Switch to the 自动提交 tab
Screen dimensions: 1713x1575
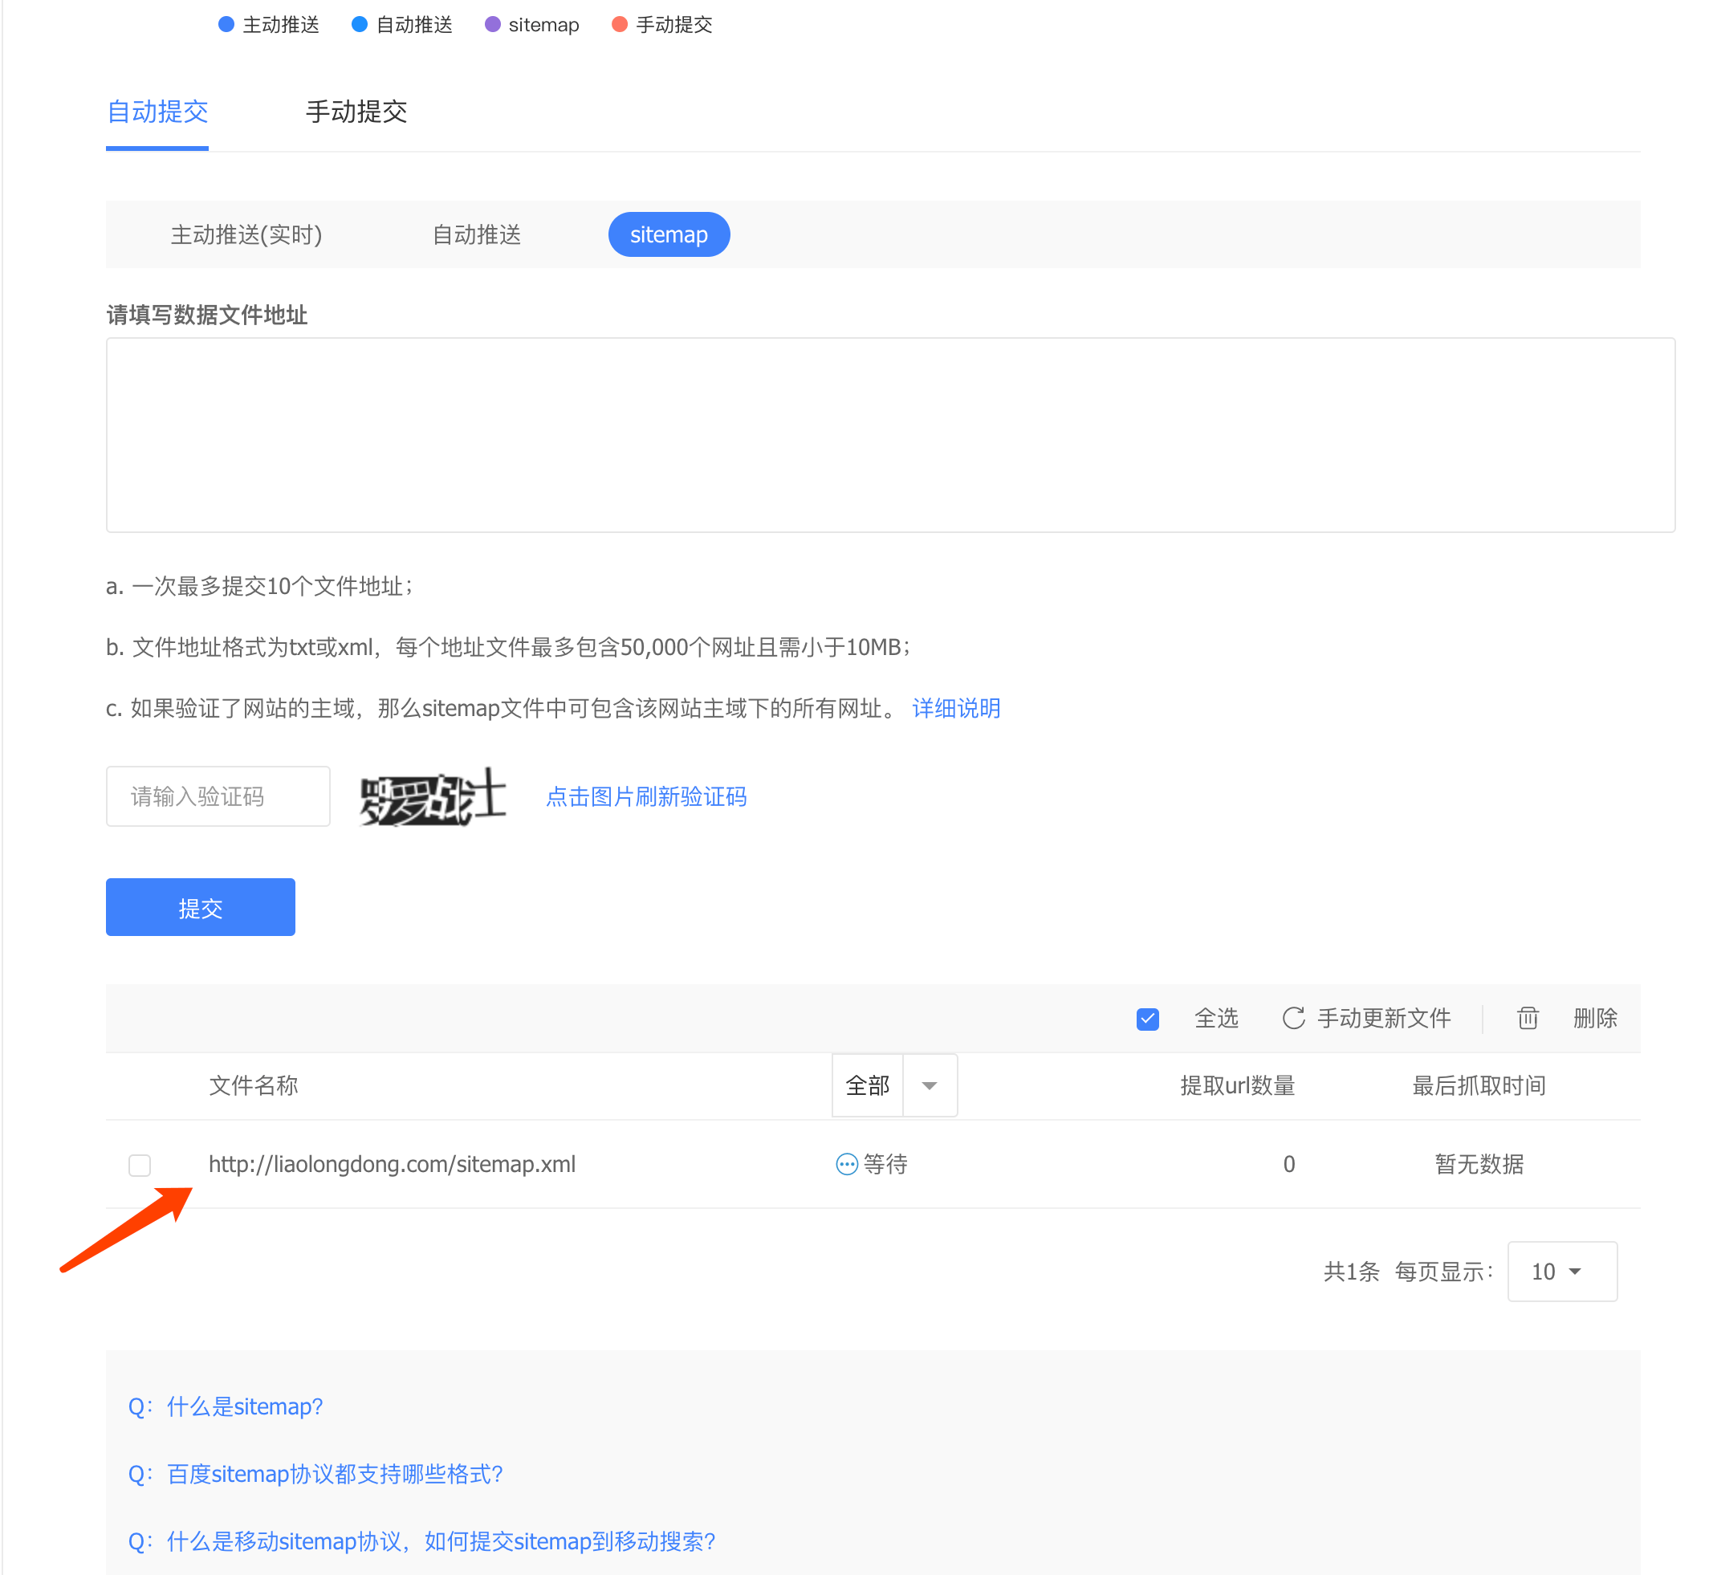click(x=157, y=112)
